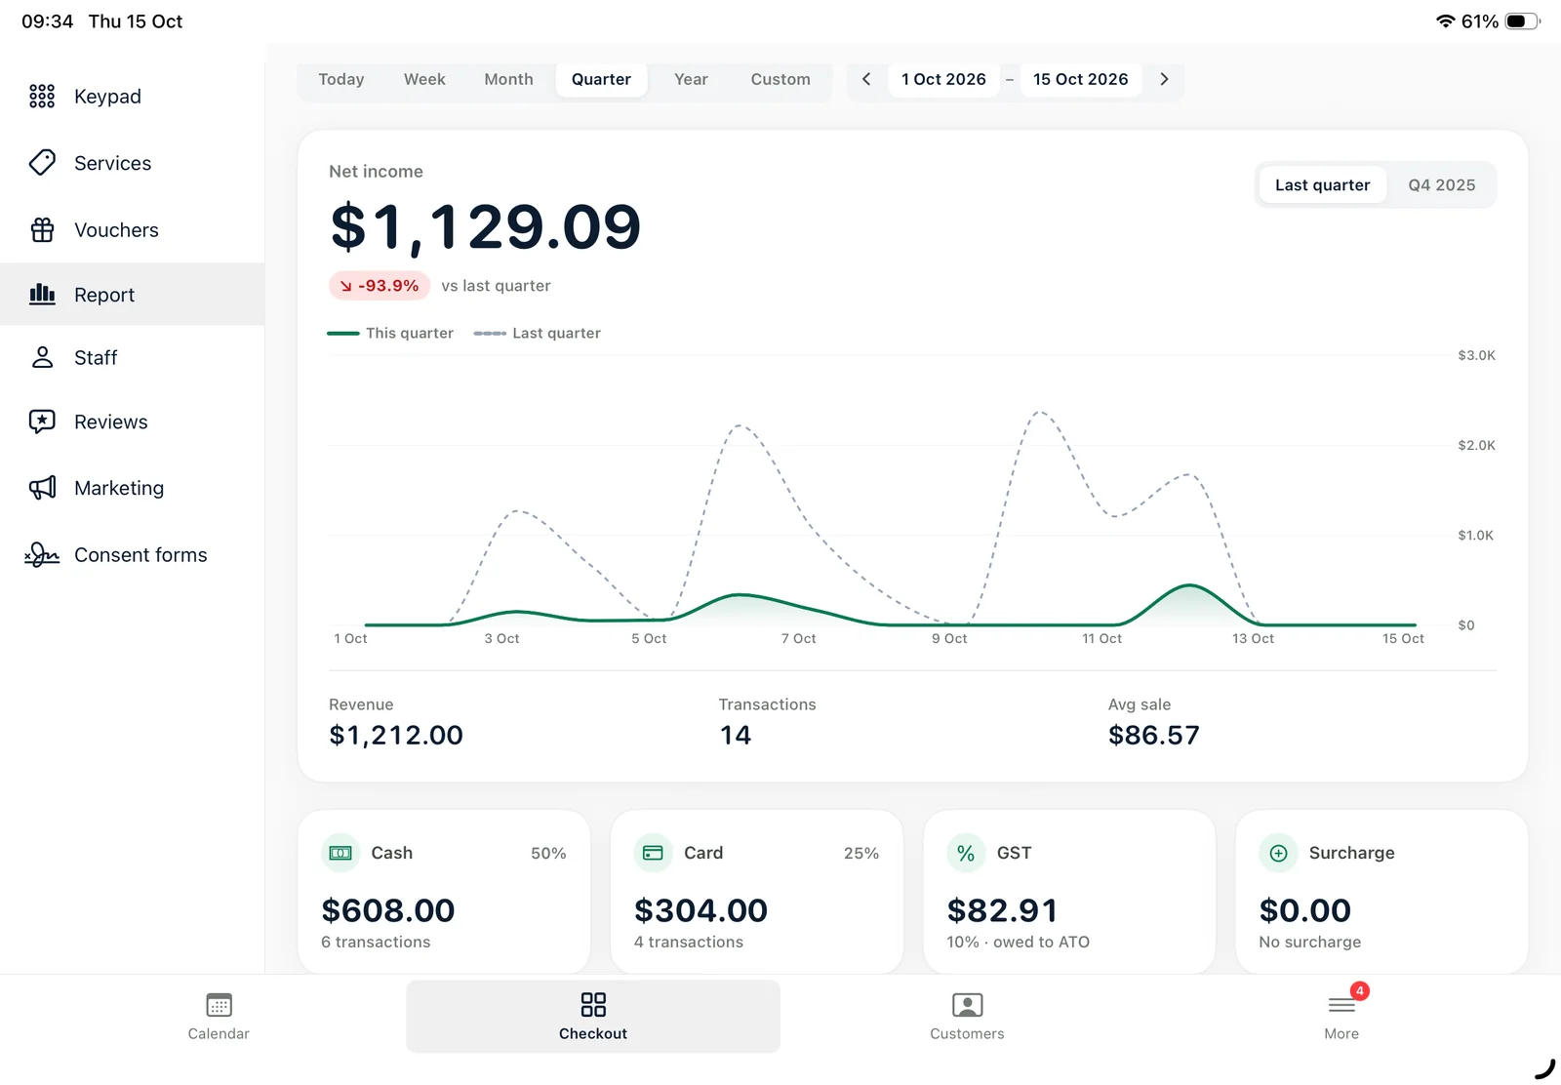Advance to the next date range
Image resolution: width=1561 pixels, height=1085 pixels.
coord(1164,79)
